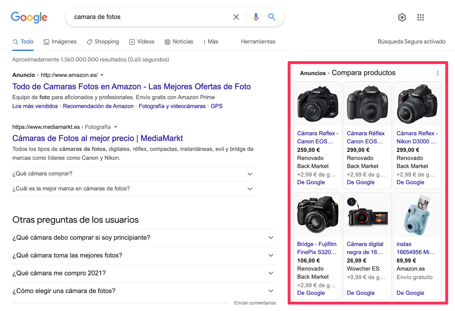
Task: Click the 259,00 € Canon EOS camera image
Action: click(318, 104)
